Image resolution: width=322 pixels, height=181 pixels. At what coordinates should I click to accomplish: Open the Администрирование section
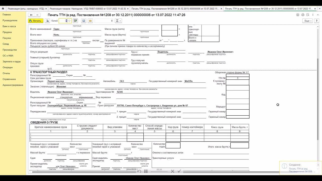pyautogui.click(x=13, y=85)
